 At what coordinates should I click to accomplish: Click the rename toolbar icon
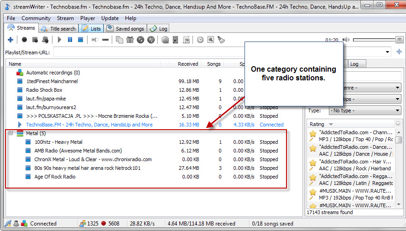95,40
